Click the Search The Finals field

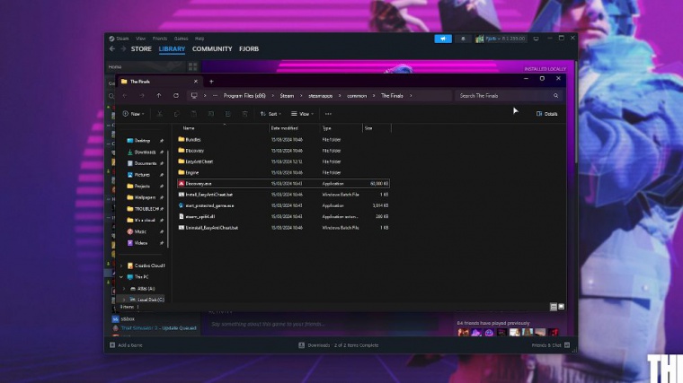pyautogui.click(x=503, y=95)
